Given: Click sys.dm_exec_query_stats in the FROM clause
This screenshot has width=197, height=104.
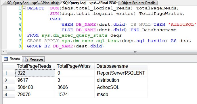Looking at the screenshot, I should (x=74, y=35).
